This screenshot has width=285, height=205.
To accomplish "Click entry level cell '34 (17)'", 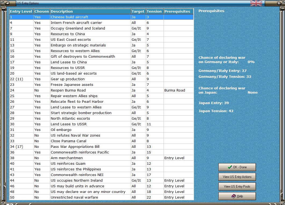I will pos(21,147).
